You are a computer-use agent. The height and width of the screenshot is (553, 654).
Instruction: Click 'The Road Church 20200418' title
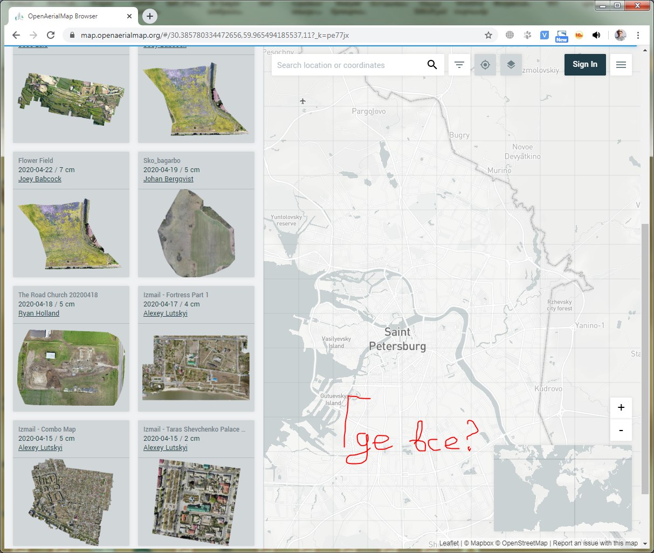click(x=58, y=295)
